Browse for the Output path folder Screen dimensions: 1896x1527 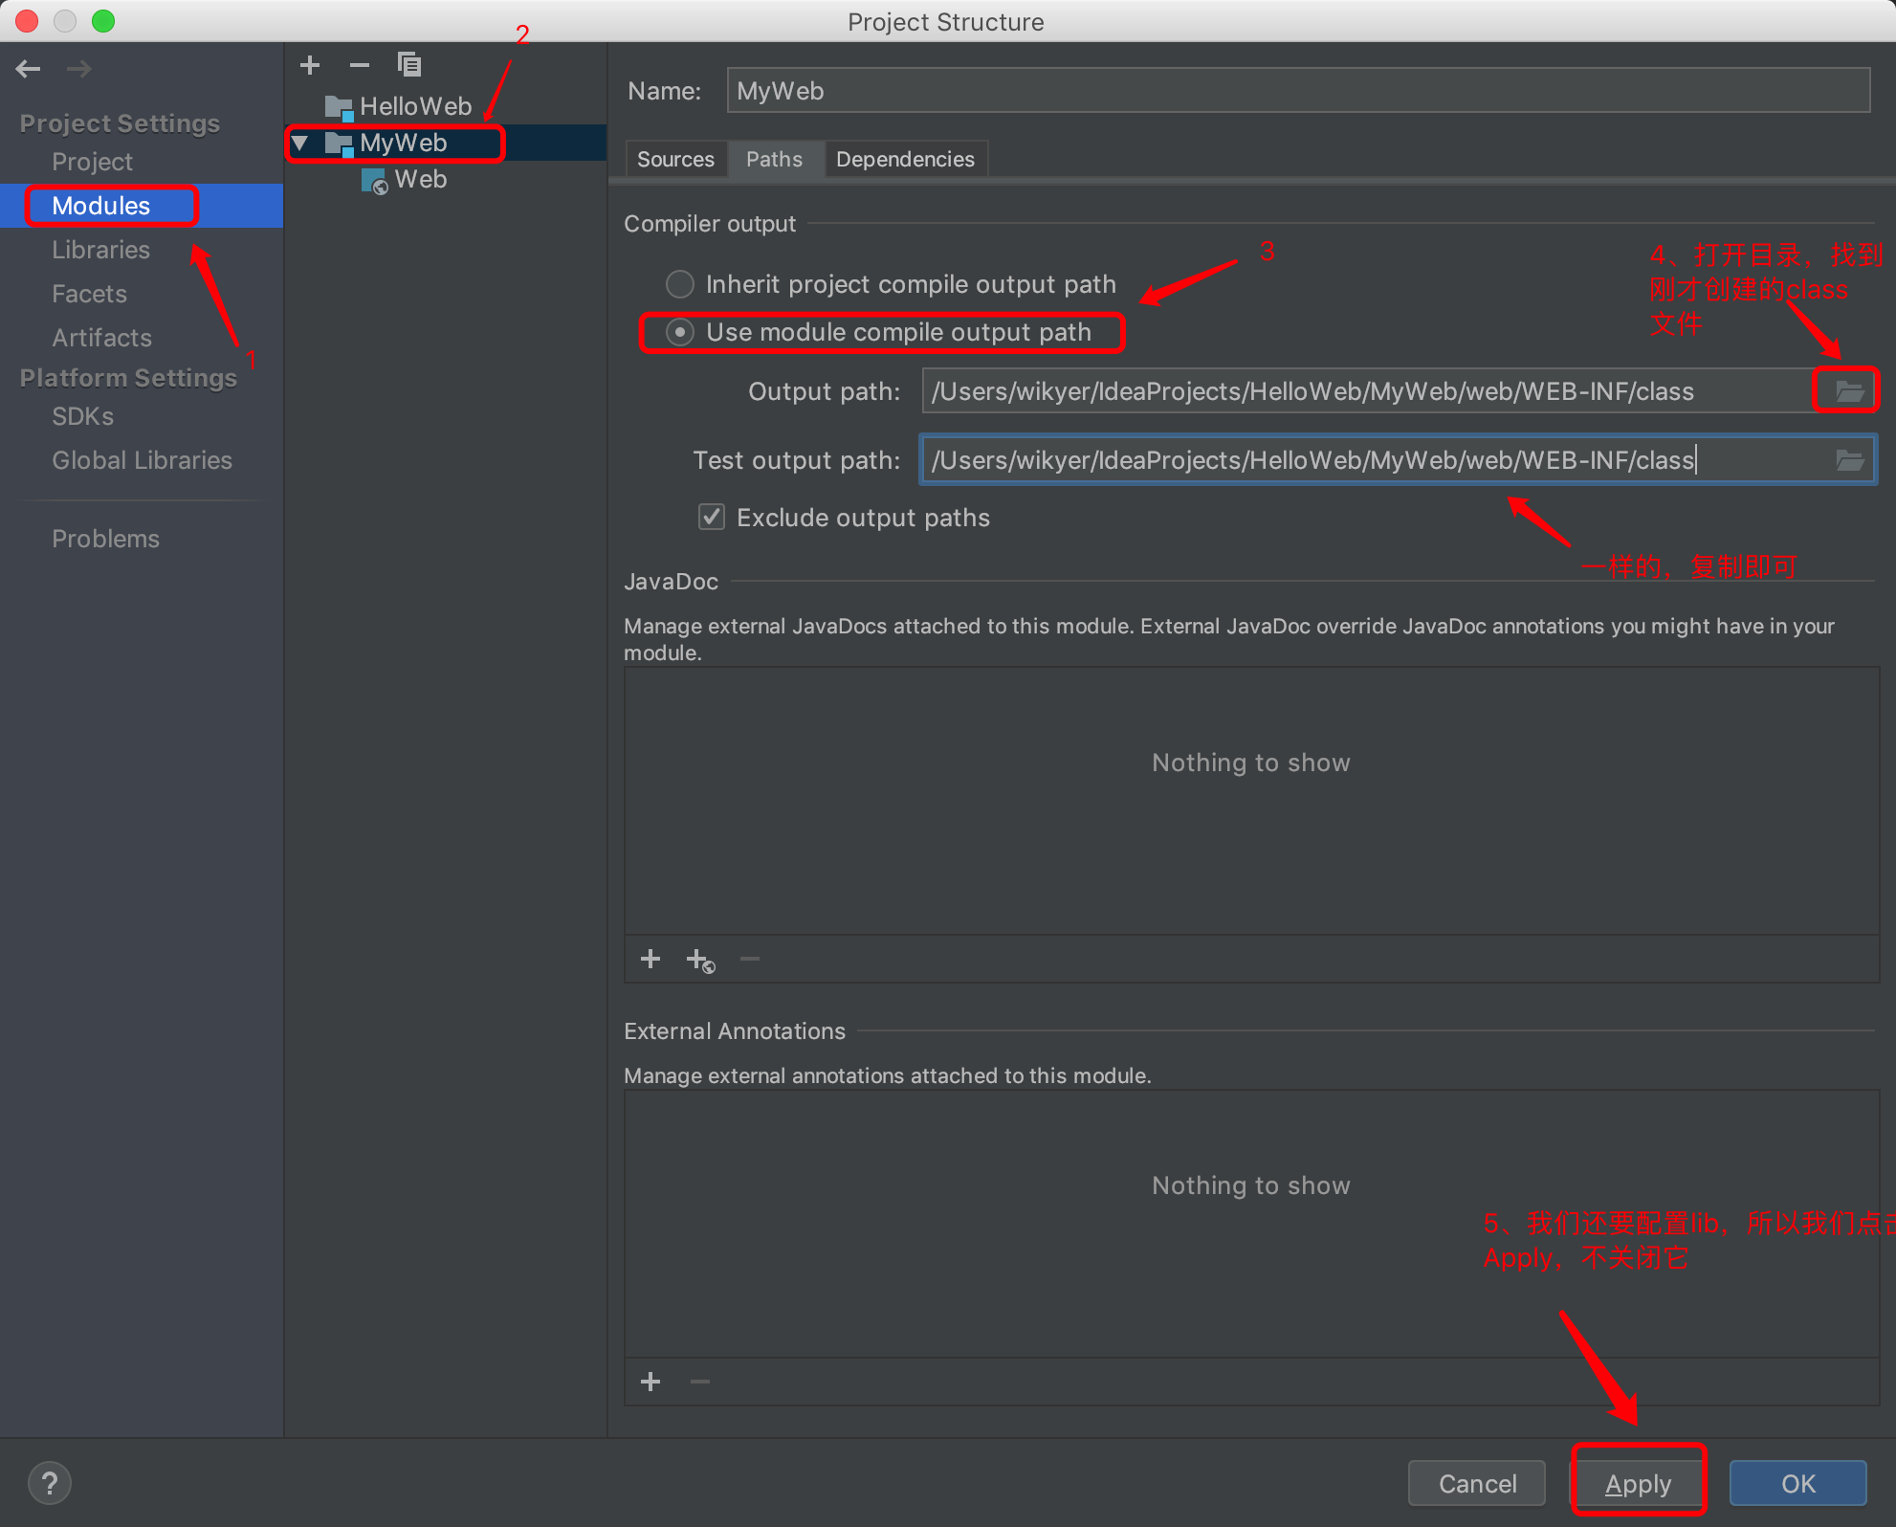tap(1846, 390)
